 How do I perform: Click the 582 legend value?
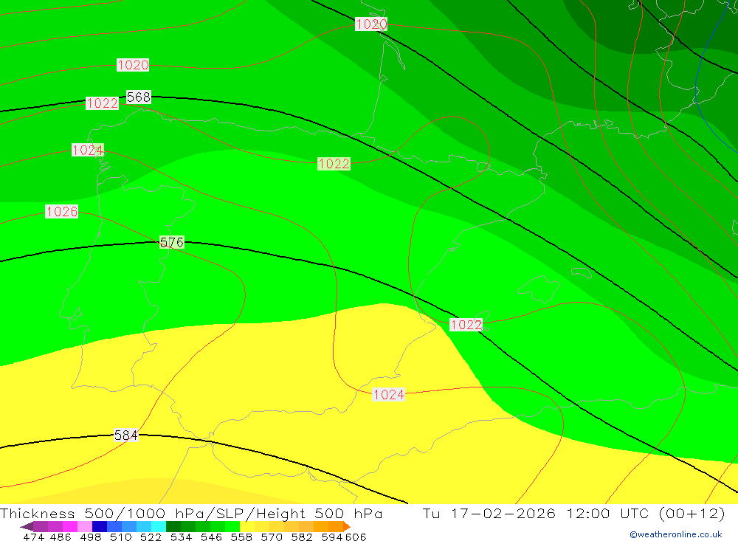pos(301,537)
